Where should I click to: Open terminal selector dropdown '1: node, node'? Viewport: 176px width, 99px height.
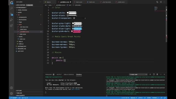tap(138, 75)
